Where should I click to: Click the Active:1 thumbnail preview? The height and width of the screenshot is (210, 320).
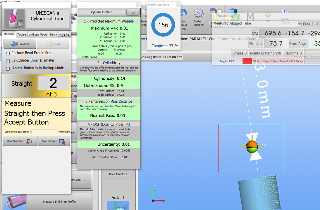click(118, 206)
